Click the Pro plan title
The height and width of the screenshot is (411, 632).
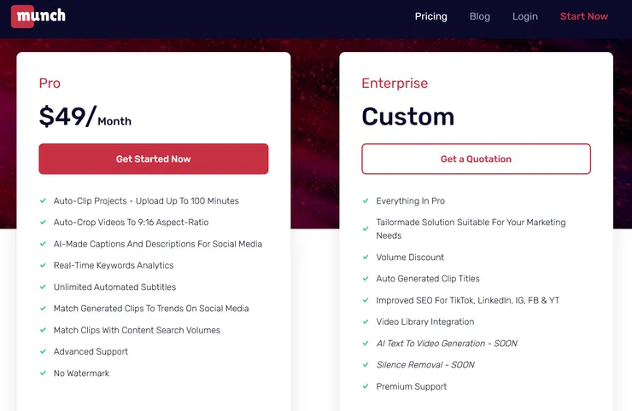50,84
